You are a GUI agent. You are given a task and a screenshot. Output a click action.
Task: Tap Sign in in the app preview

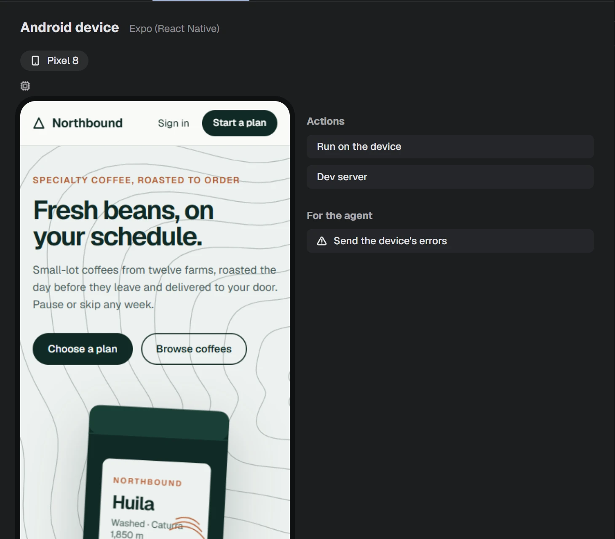(174, 123)
